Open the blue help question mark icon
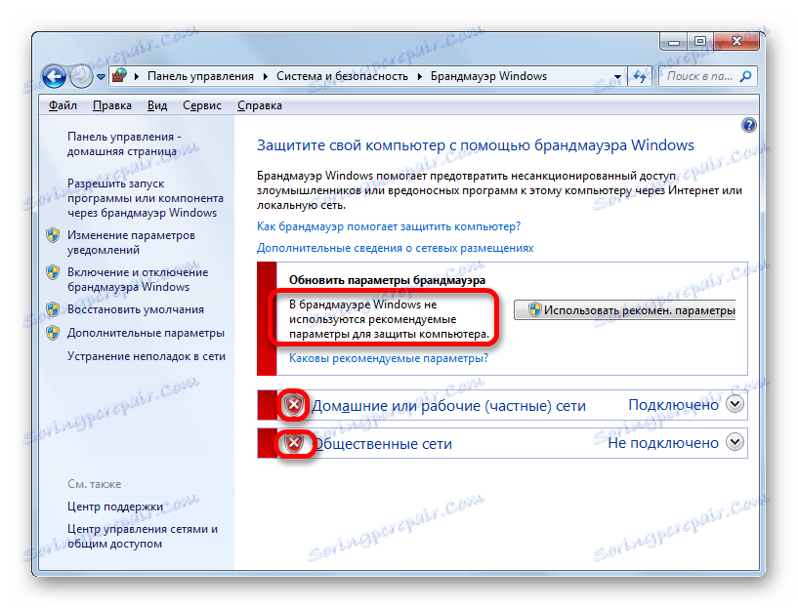This screenshot has width=798, height=609. tap(748, 125)
